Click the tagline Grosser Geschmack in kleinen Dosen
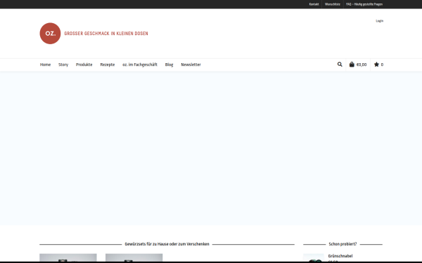Viewport: 422px width, 263px height. (x=106, y=34)
